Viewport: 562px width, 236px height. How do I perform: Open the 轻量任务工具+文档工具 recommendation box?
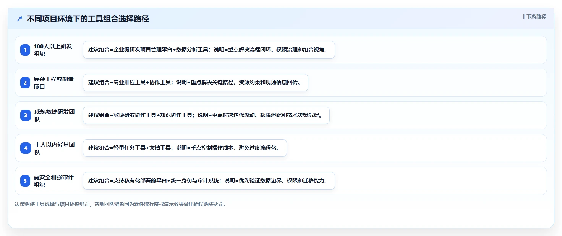[x=185, y=148]
